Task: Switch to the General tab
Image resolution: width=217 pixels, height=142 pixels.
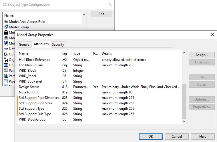Action: (x=25, y=45)
